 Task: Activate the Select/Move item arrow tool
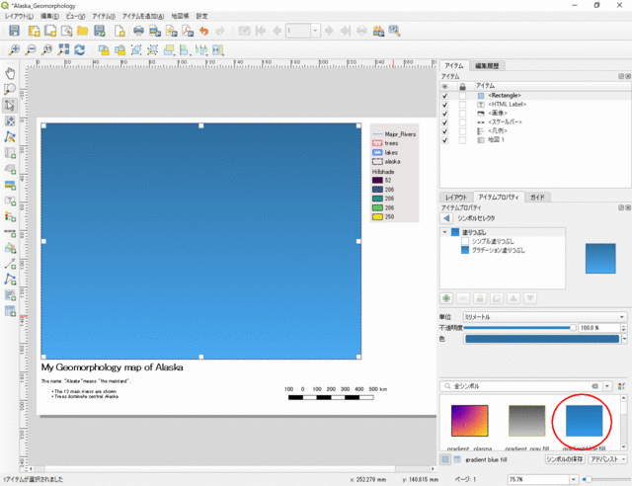pyautogui.click(x=10, y=105)
